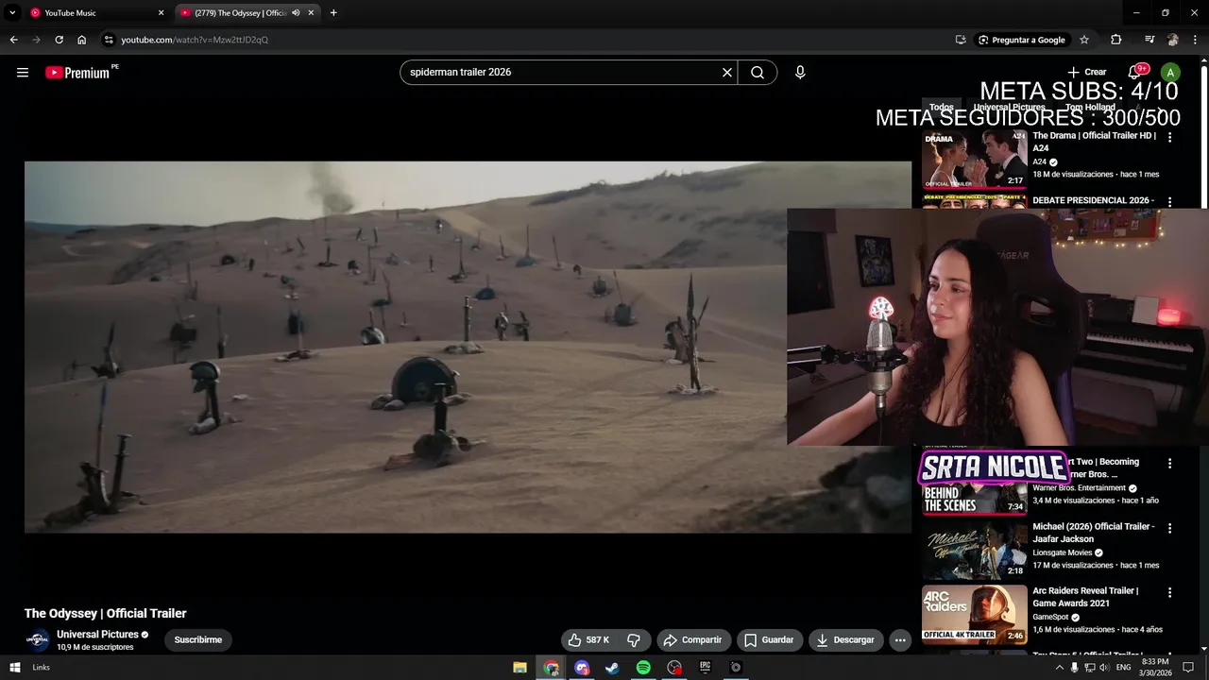Subscribe with the Suscribirme button
Image resolution: width=1209 pixels, height=680 pixels.
coord(198,640)
